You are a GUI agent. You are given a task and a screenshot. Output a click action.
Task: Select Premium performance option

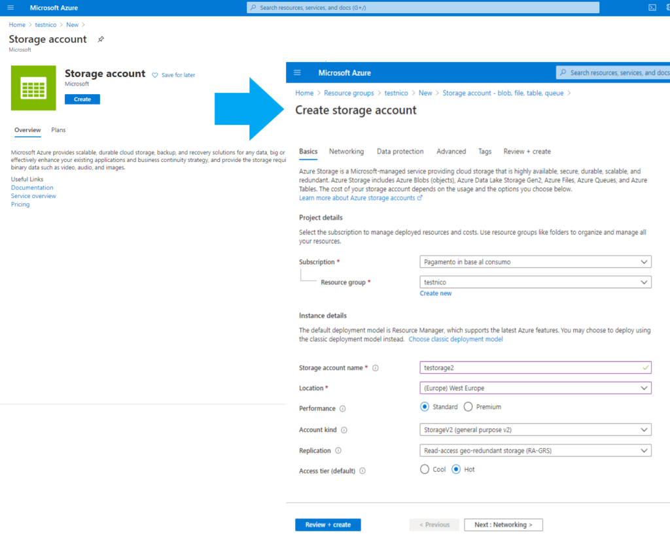(x=468, y=407)
